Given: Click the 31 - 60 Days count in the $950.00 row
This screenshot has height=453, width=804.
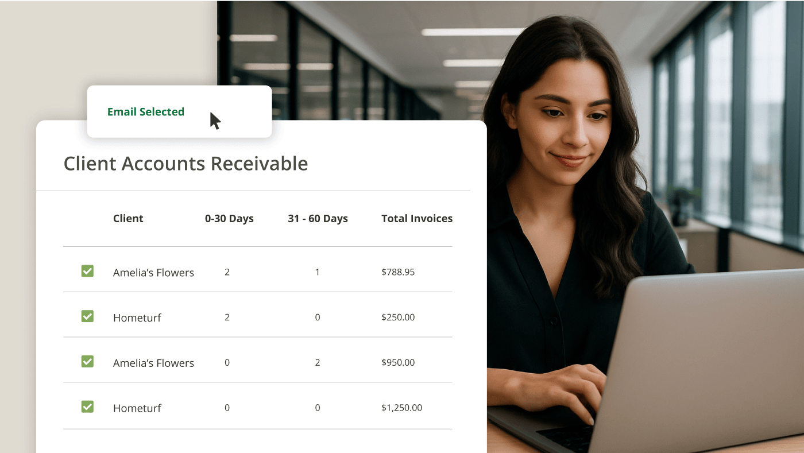Looking at the screenshot, I should coord(318,363).
